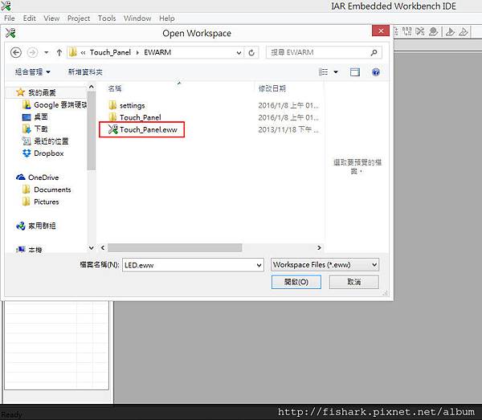This screenshot has height=420, width=482.
Task: Open the View menu
Action: (x=51, y=18)
